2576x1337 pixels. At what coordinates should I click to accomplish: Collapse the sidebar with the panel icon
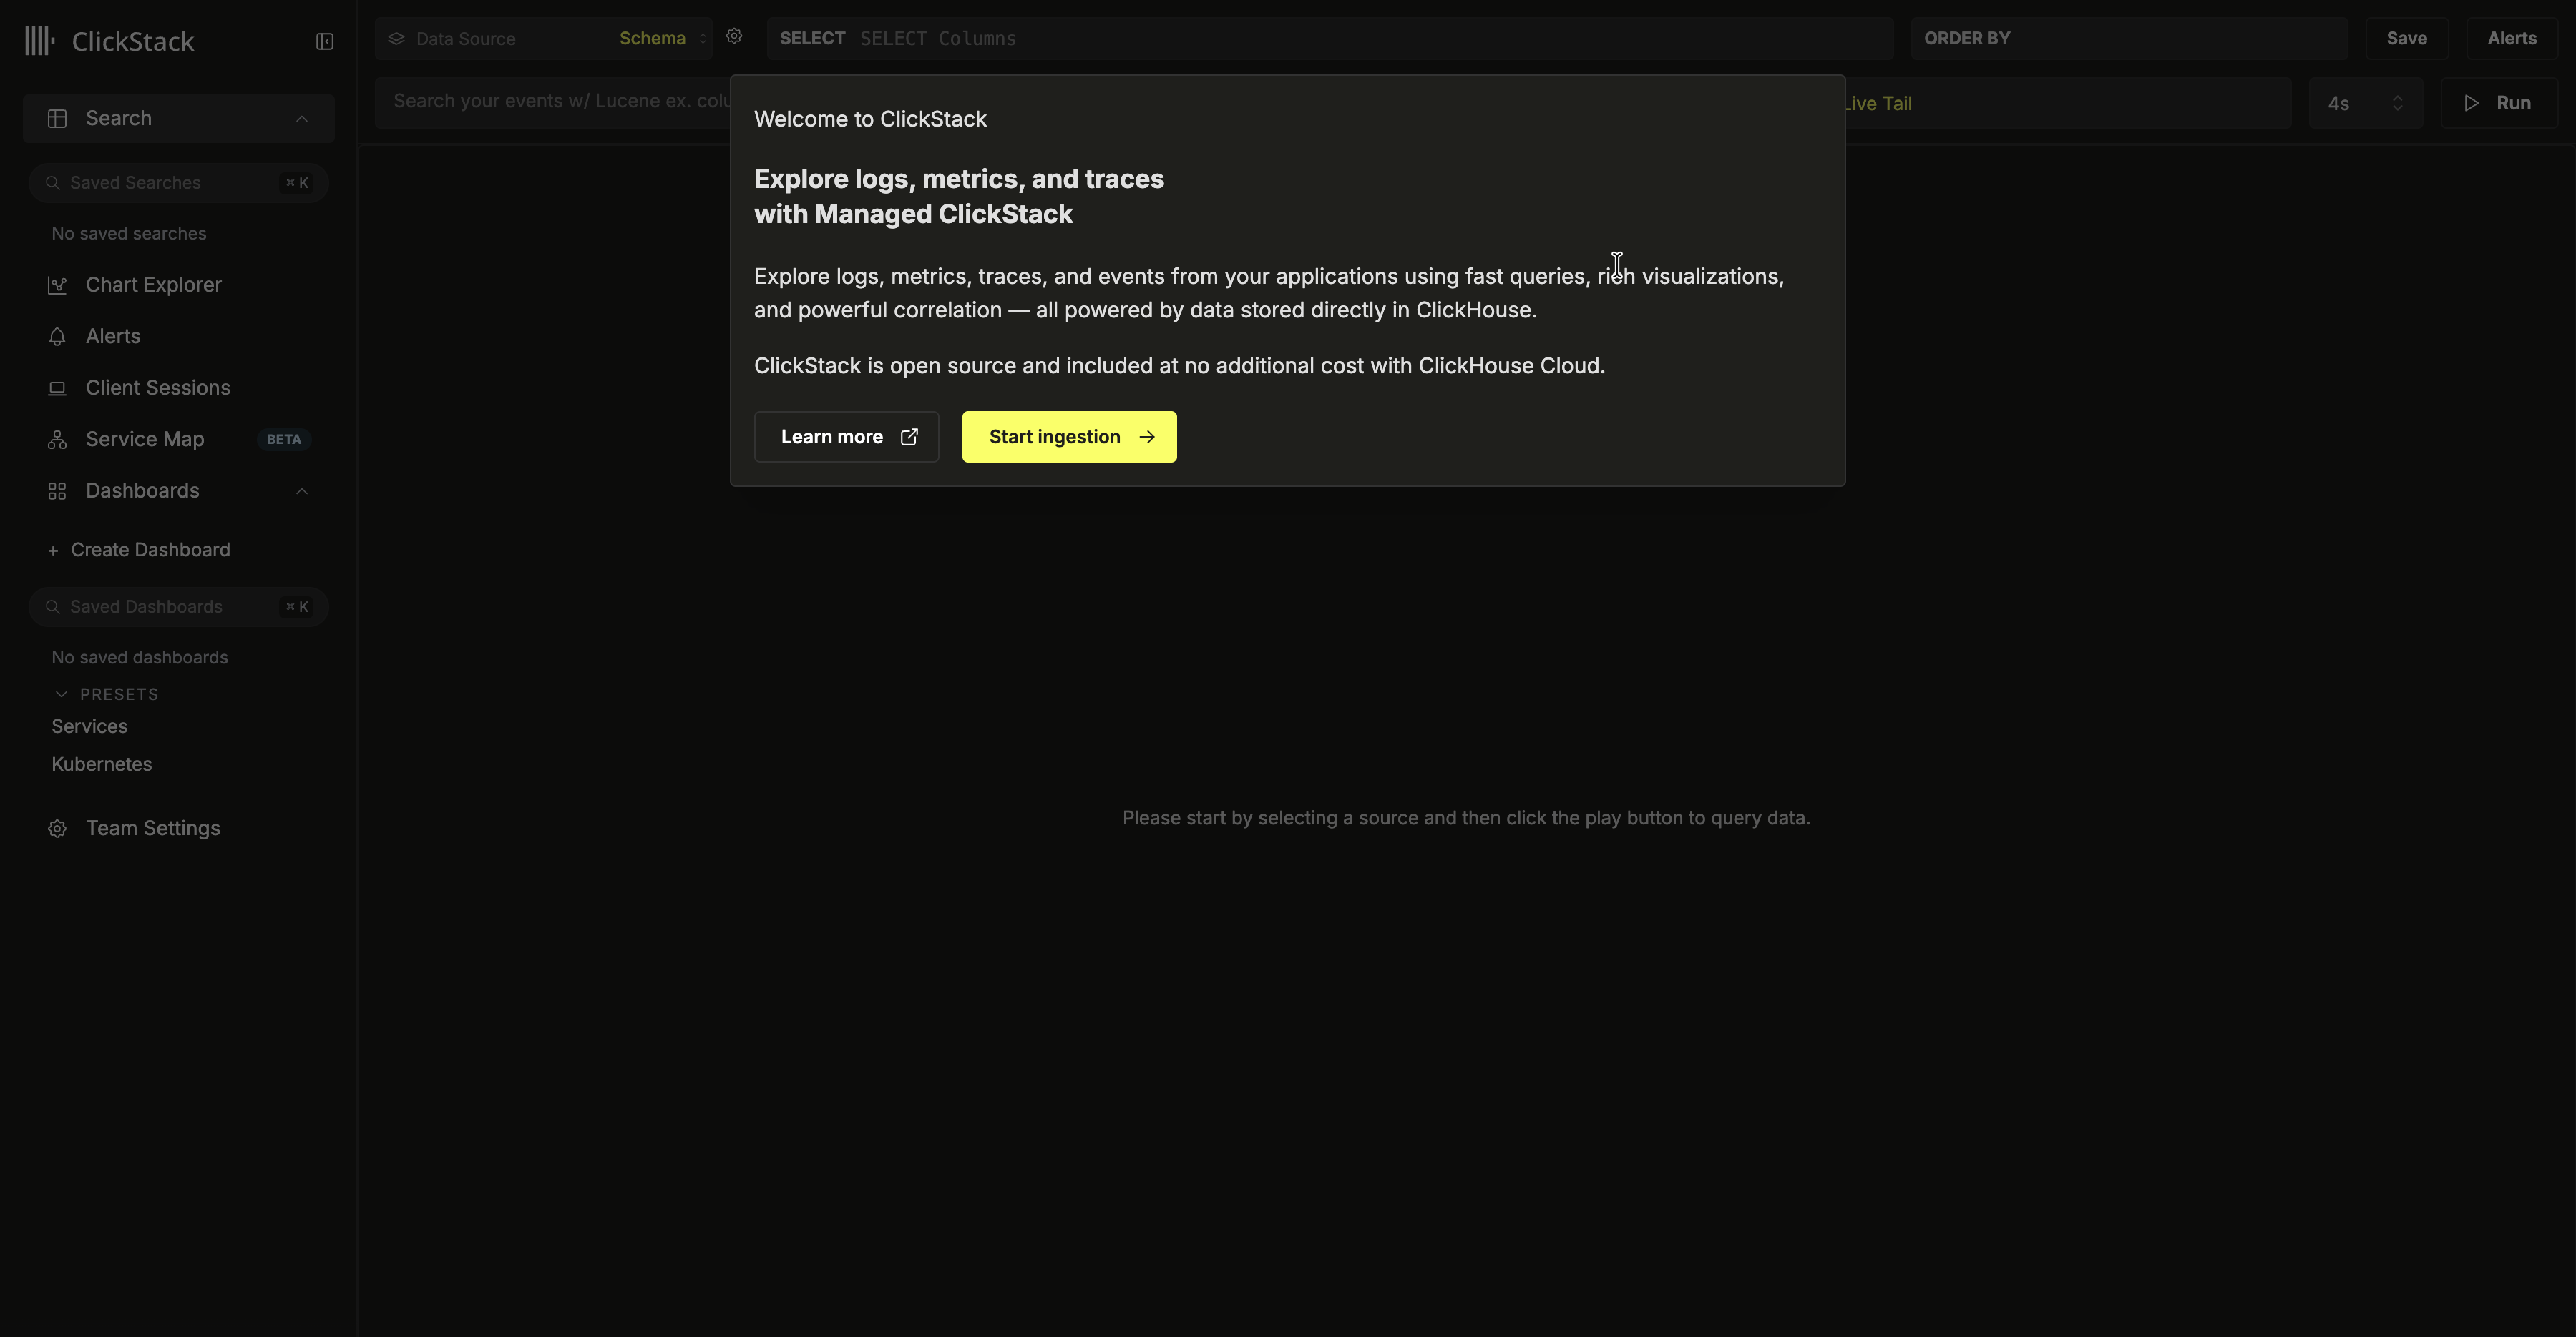pos(324,42)
